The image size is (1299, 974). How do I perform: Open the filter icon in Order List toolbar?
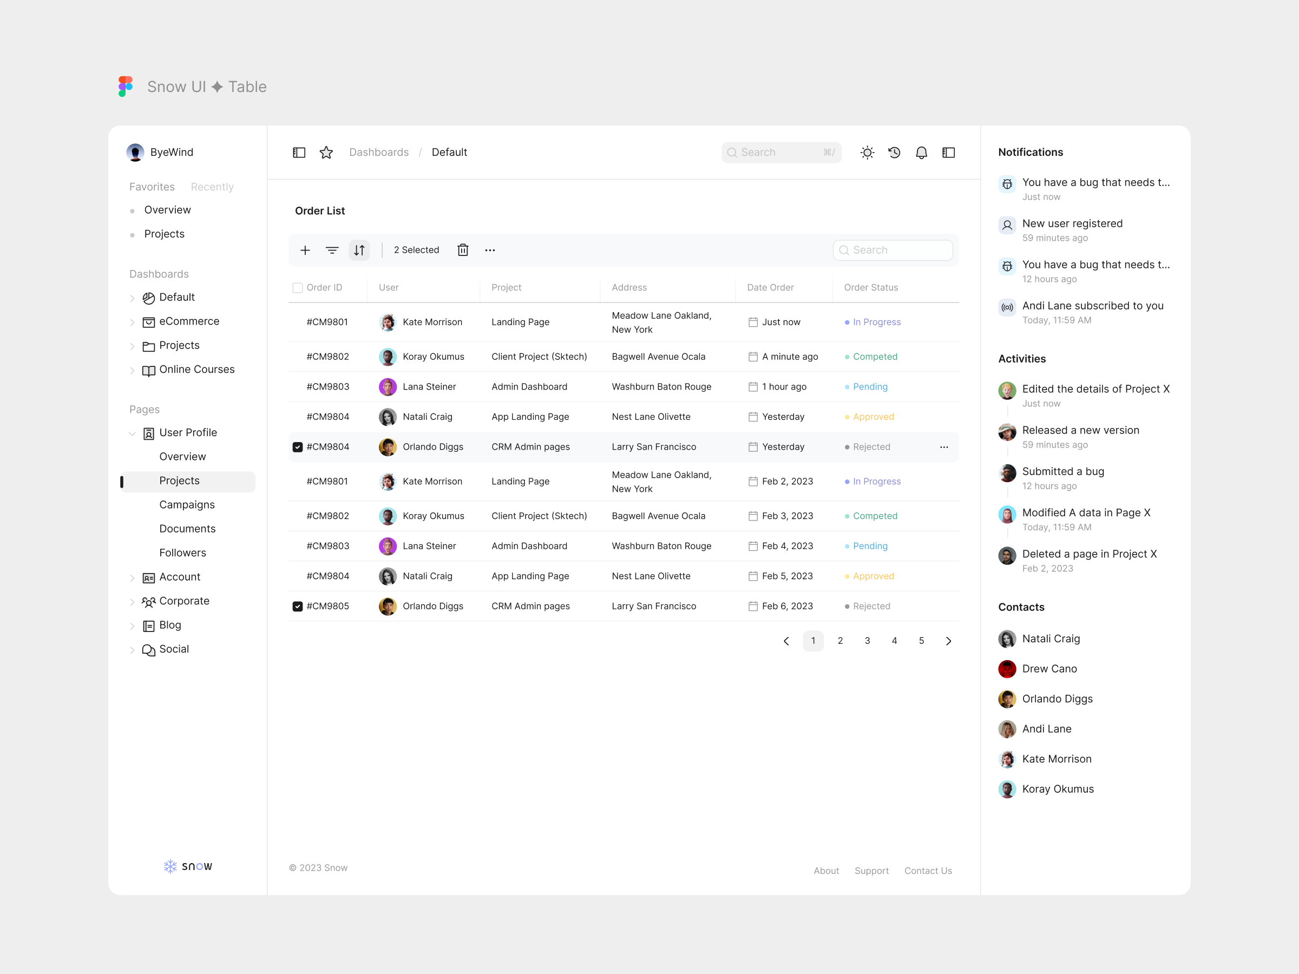coord(332,250)
